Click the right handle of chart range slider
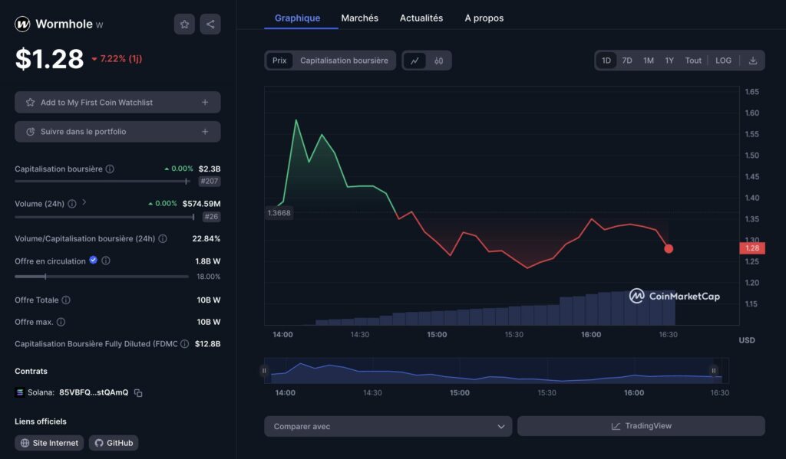 point(713,370)
